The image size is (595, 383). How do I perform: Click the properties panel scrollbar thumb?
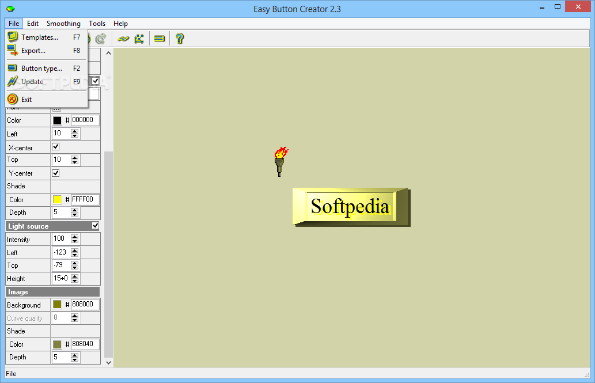pyautogui.click(x=108, y=255)
